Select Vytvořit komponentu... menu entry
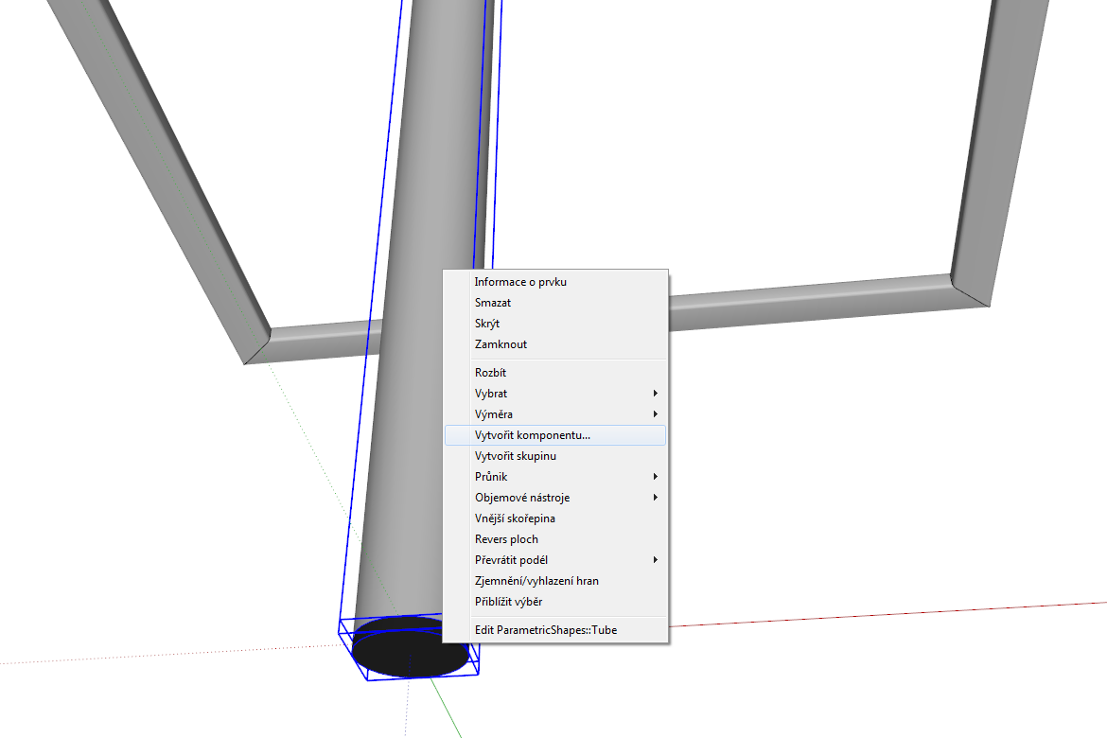Image resolution: width=1107 pixels, height=738 pixels. click(x=532, y=435)
